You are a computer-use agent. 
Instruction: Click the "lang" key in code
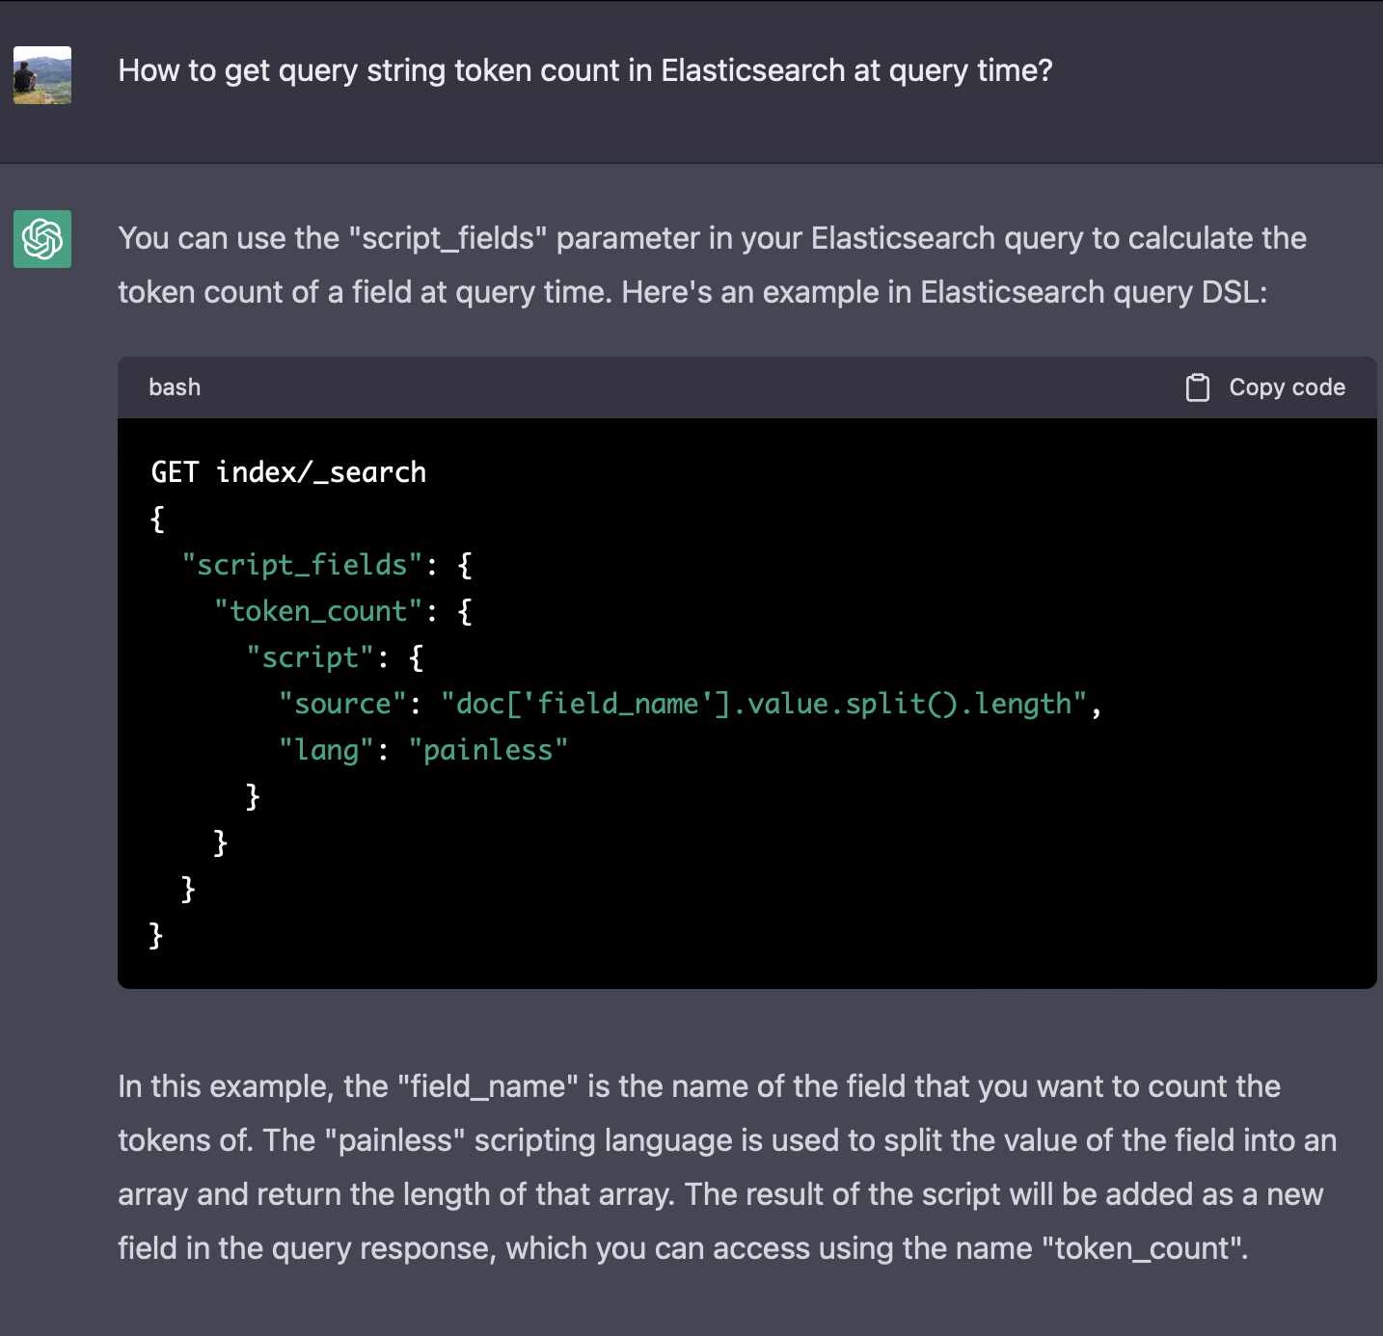point(326,750)
